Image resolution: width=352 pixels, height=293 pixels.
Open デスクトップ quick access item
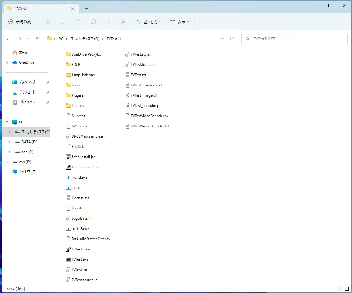point(27,82)
